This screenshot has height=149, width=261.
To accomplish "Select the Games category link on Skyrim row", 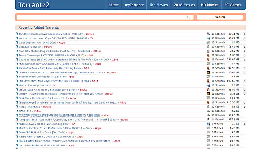I will 90,34.
